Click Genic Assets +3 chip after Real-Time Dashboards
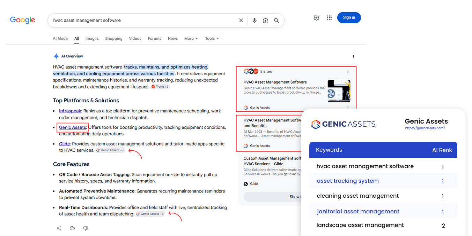Screen dimensions: 472x236 point(150,214)
